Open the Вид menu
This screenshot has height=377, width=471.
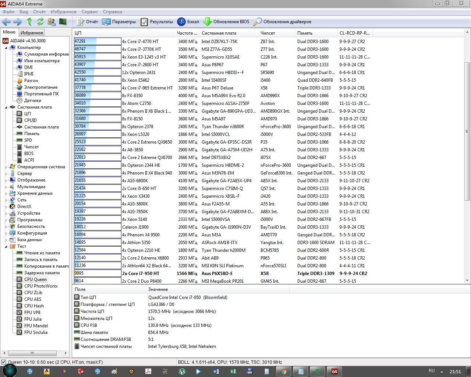tap(24, 12)
